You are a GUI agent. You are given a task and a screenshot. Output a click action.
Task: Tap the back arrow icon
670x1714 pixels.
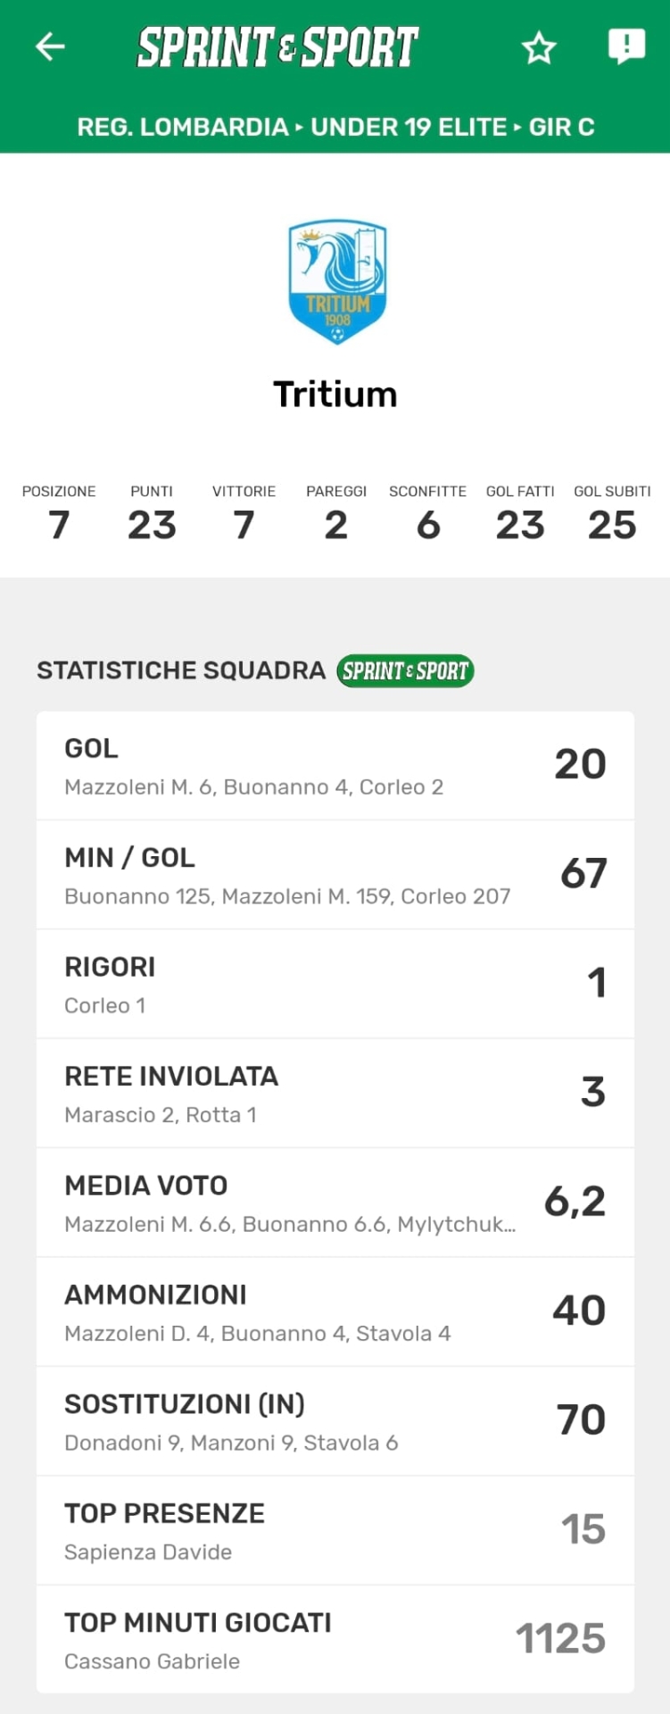coord(50,46)
